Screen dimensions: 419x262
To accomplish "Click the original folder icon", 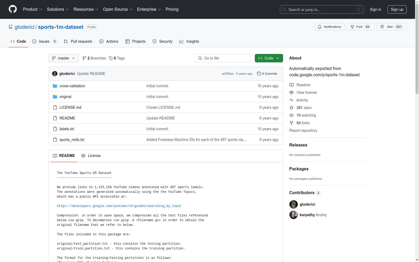I will [55, 97].
